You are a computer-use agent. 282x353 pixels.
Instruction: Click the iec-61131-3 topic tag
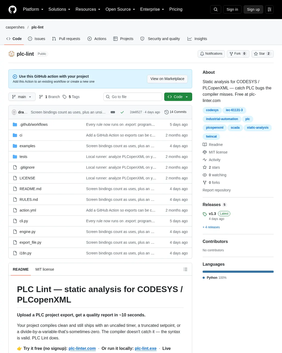[234, 110]
